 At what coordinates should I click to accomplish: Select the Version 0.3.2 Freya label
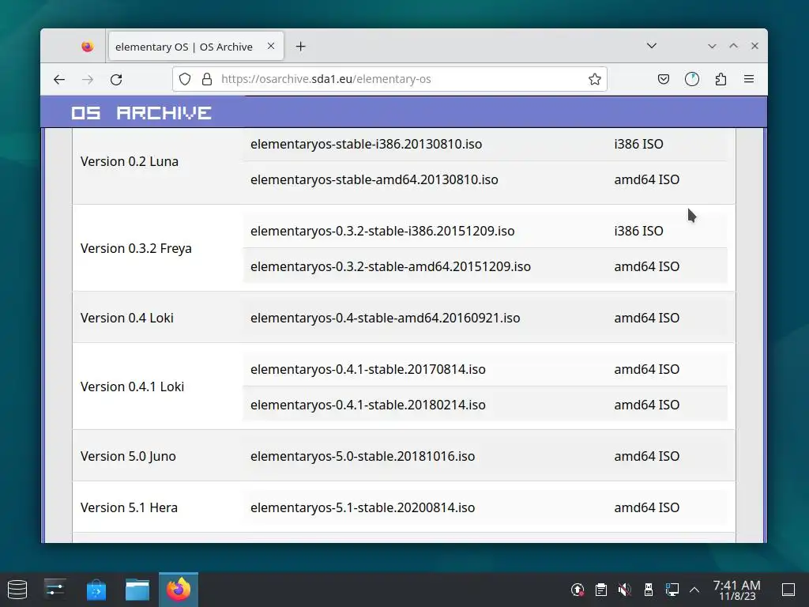coord(136,248)
